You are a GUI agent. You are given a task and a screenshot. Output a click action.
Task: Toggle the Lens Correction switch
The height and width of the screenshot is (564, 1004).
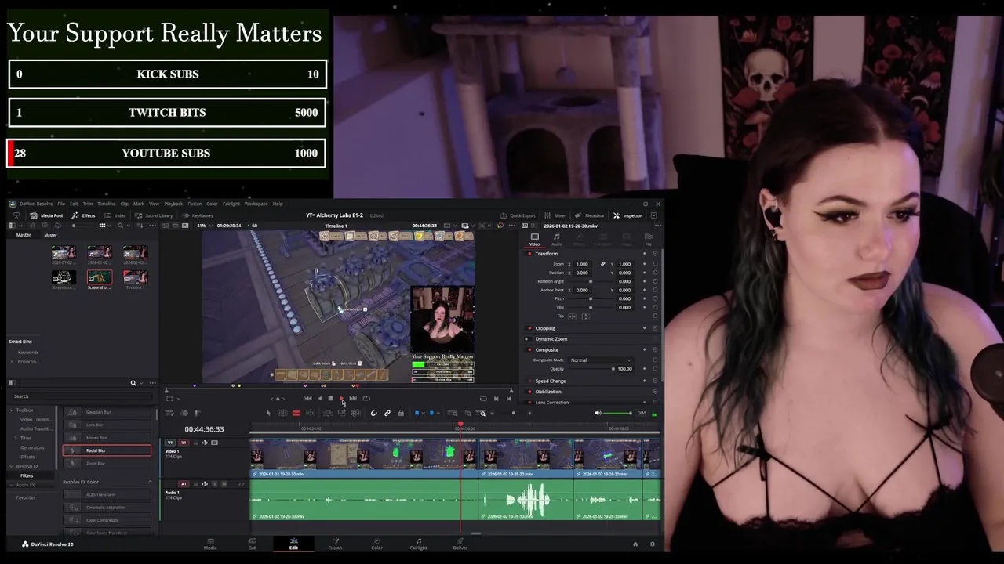pos(529,402)
